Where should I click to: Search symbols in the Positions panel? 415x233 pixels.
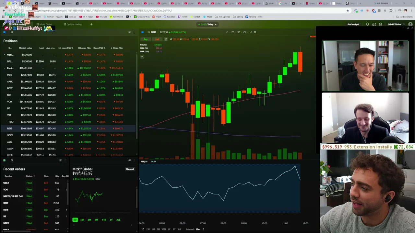[x=12, y=32]
